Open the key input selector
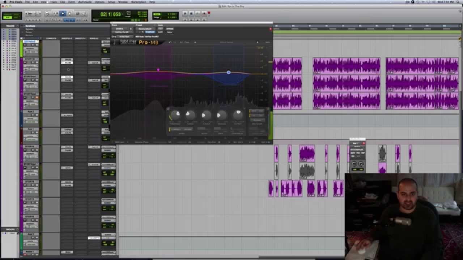Viewport: 463px width, 260px height. point(125,36)
